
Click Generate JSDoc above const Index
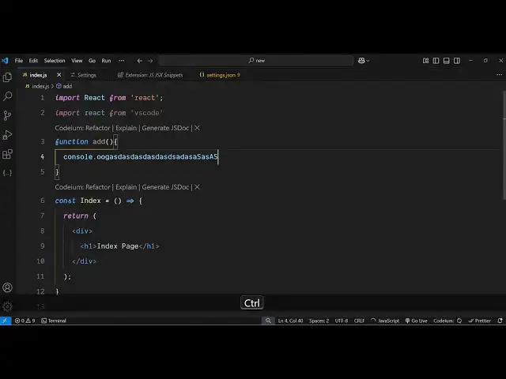click(x=165, y=187)
